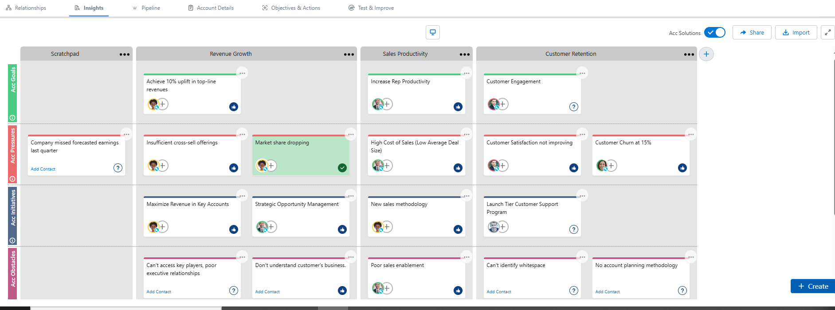The width and height of the screenshot is (835, 310).
Task: Toggle thumbs-up on Poor sales enablement card
Action: 458,291
